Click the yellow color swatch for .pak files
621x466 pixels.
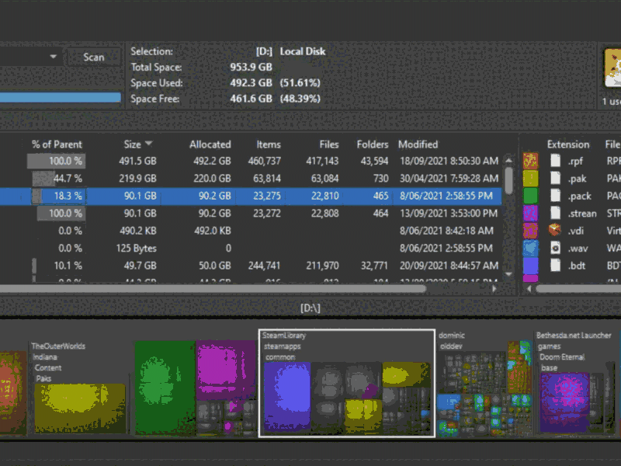coord(530,178)
